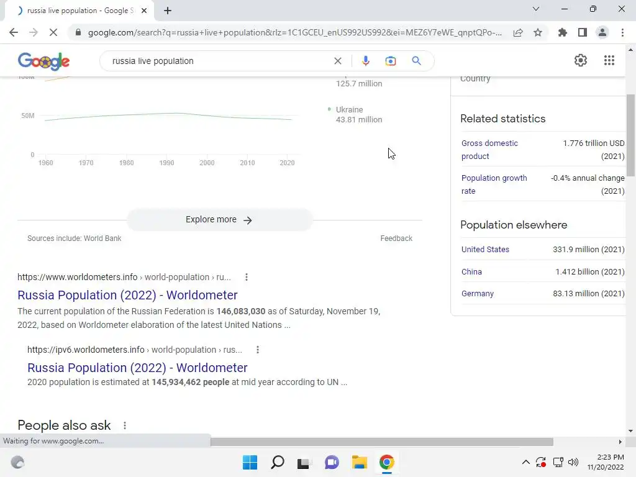
Task: Stop loading the current page
Action: 53,32
